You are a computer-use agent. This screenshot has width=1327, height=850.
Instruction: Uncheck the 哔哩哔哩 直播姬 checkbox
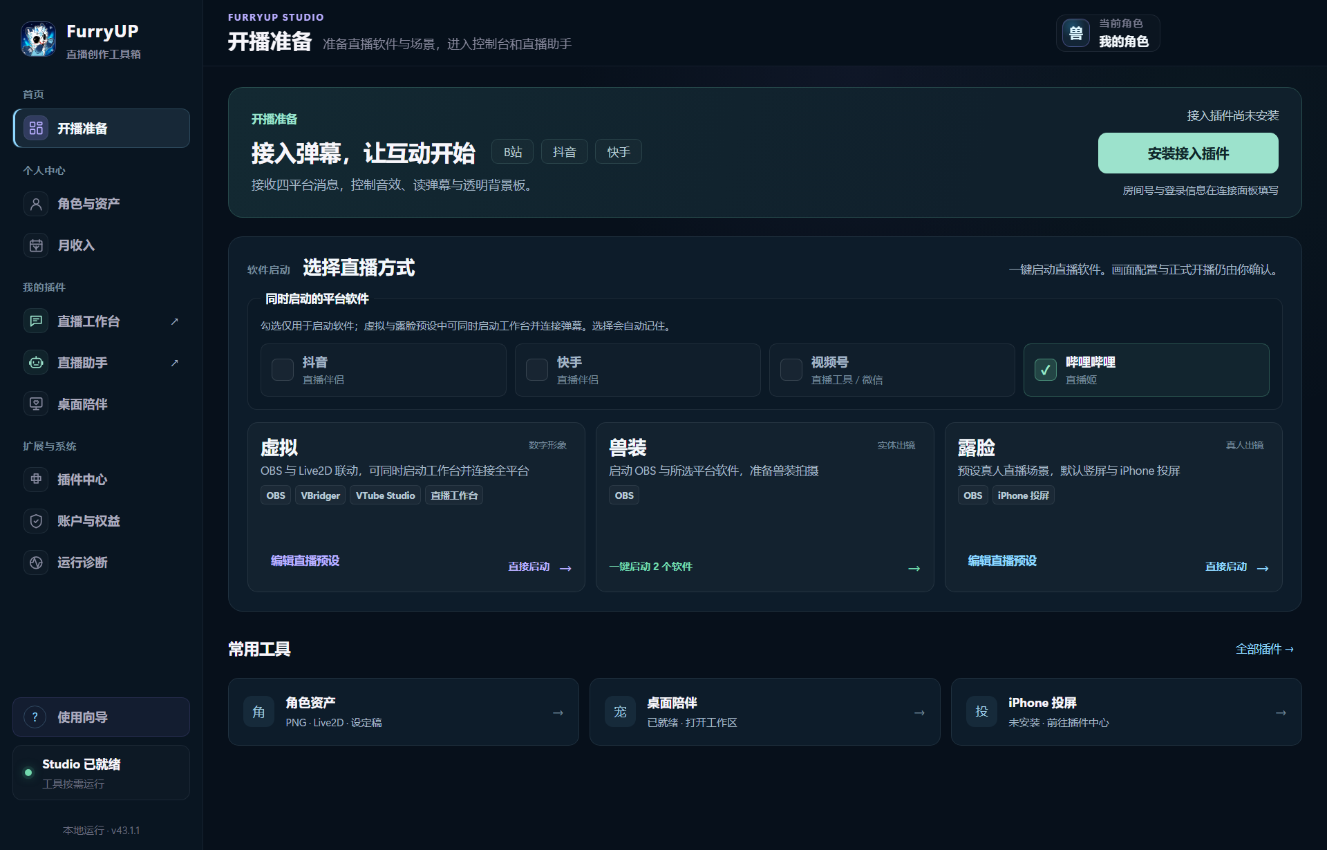(1046, 370)
